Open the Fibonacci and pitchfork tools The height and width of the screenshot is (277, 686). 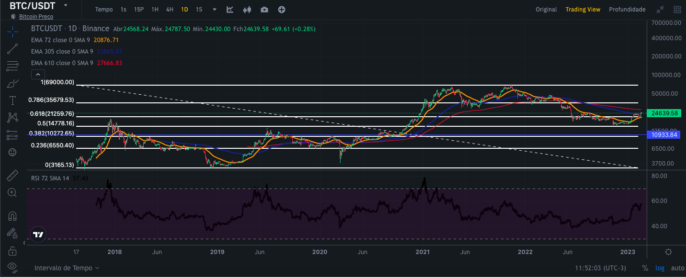12,66
